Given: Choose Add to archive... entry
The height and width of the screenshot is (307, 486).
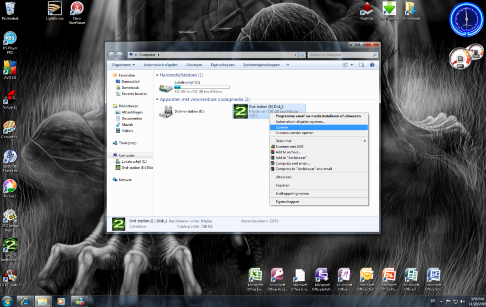Looking at the screenshot, I should (319, 152).
